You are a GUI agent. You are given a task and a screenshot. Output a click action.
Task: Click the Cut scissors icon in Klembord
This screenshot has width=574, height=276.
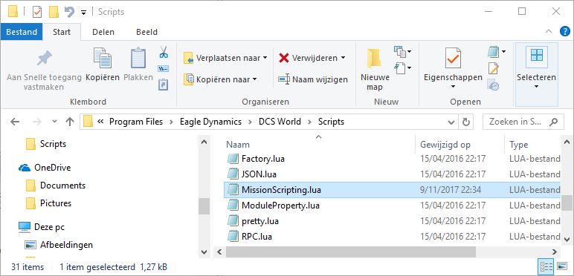[164, 52]
